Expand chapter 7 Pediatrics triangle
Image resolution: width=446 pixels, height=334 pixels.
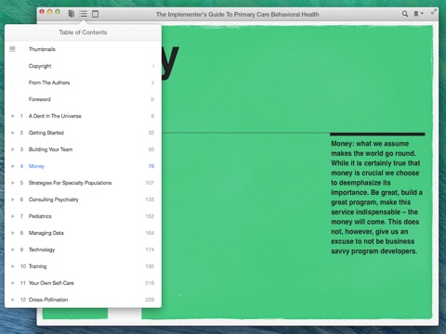tap(13, 216)
